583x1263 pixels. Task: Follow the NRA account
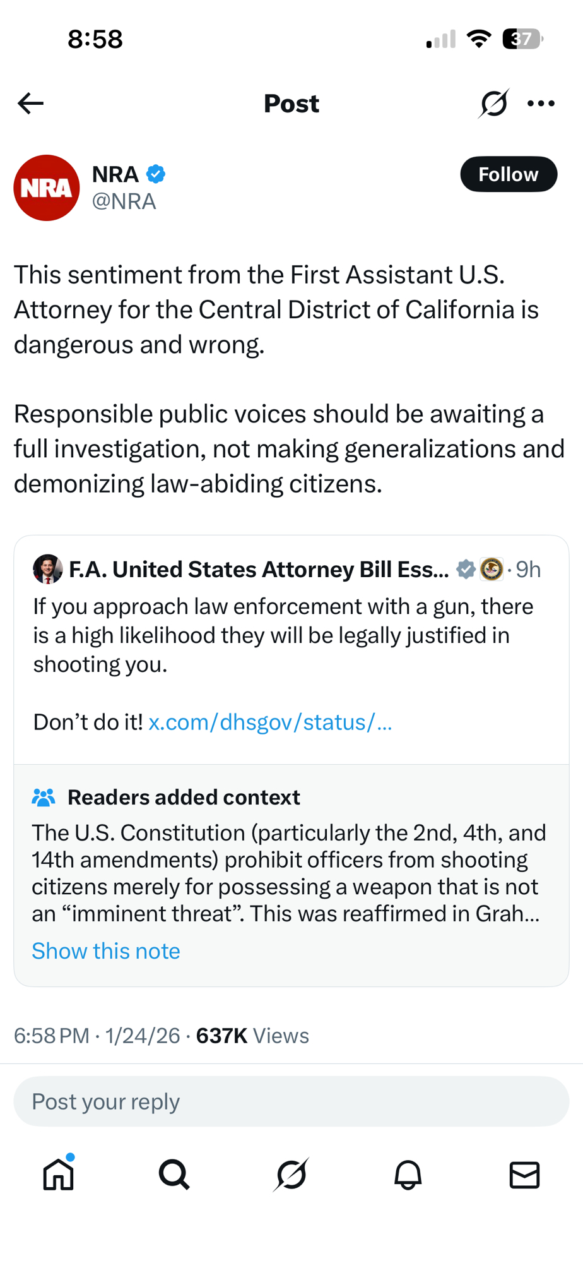click(x=508, y=174)
